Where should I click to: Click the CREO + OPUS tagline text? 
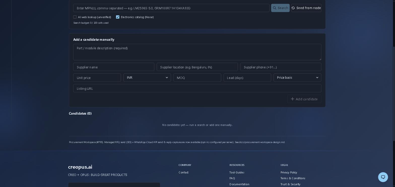[x=97, y=175]
